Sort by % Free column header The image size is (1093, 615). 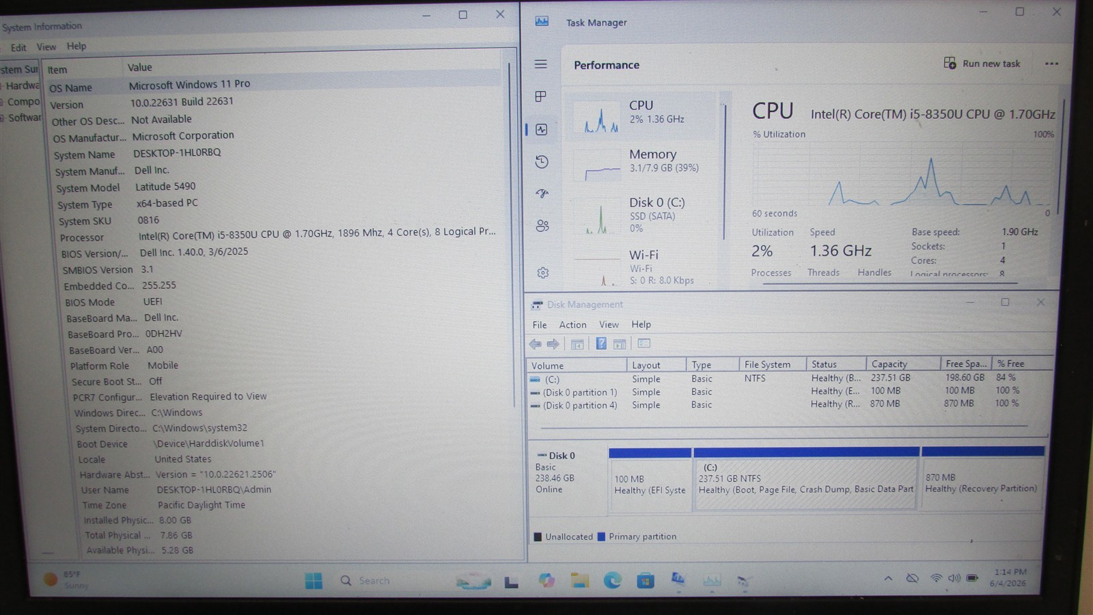coord(1023,364)
